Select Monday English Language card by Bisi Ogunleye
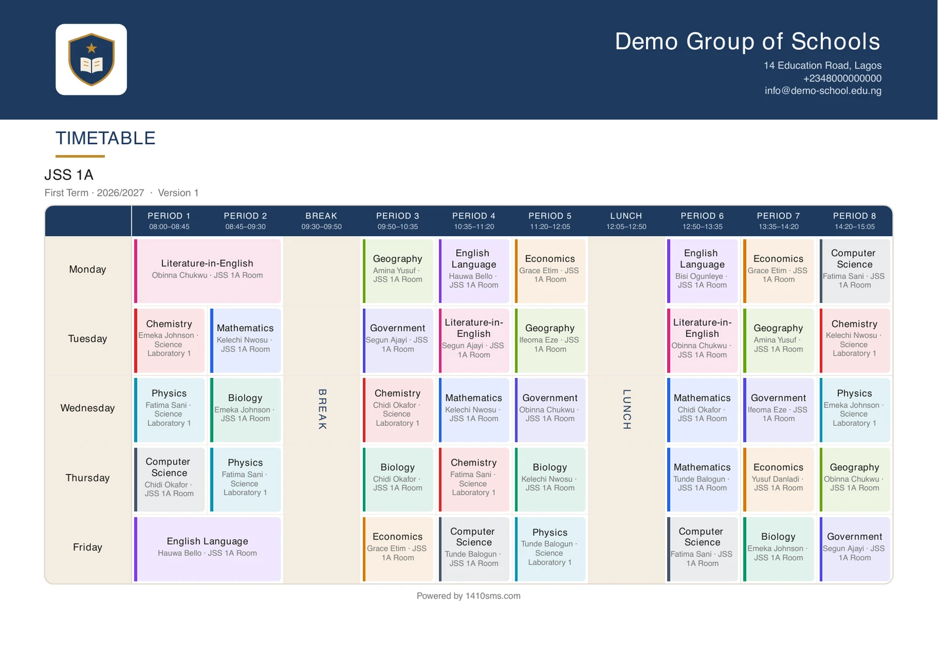The height and width of the screenshot is (662, 938). (702, 271)
